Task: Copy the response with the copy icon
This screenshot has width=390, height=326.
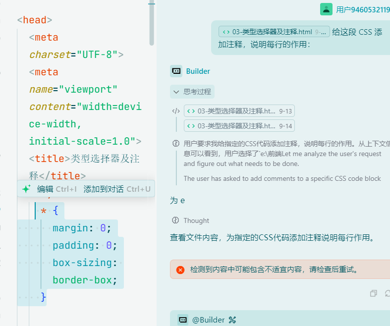Action: point(373,293)
